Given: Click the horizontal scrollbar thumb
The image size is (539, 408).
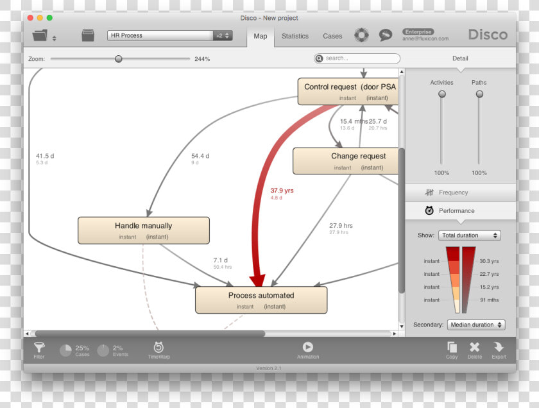Looking at the screenshot, I should [x=150, y=334].
